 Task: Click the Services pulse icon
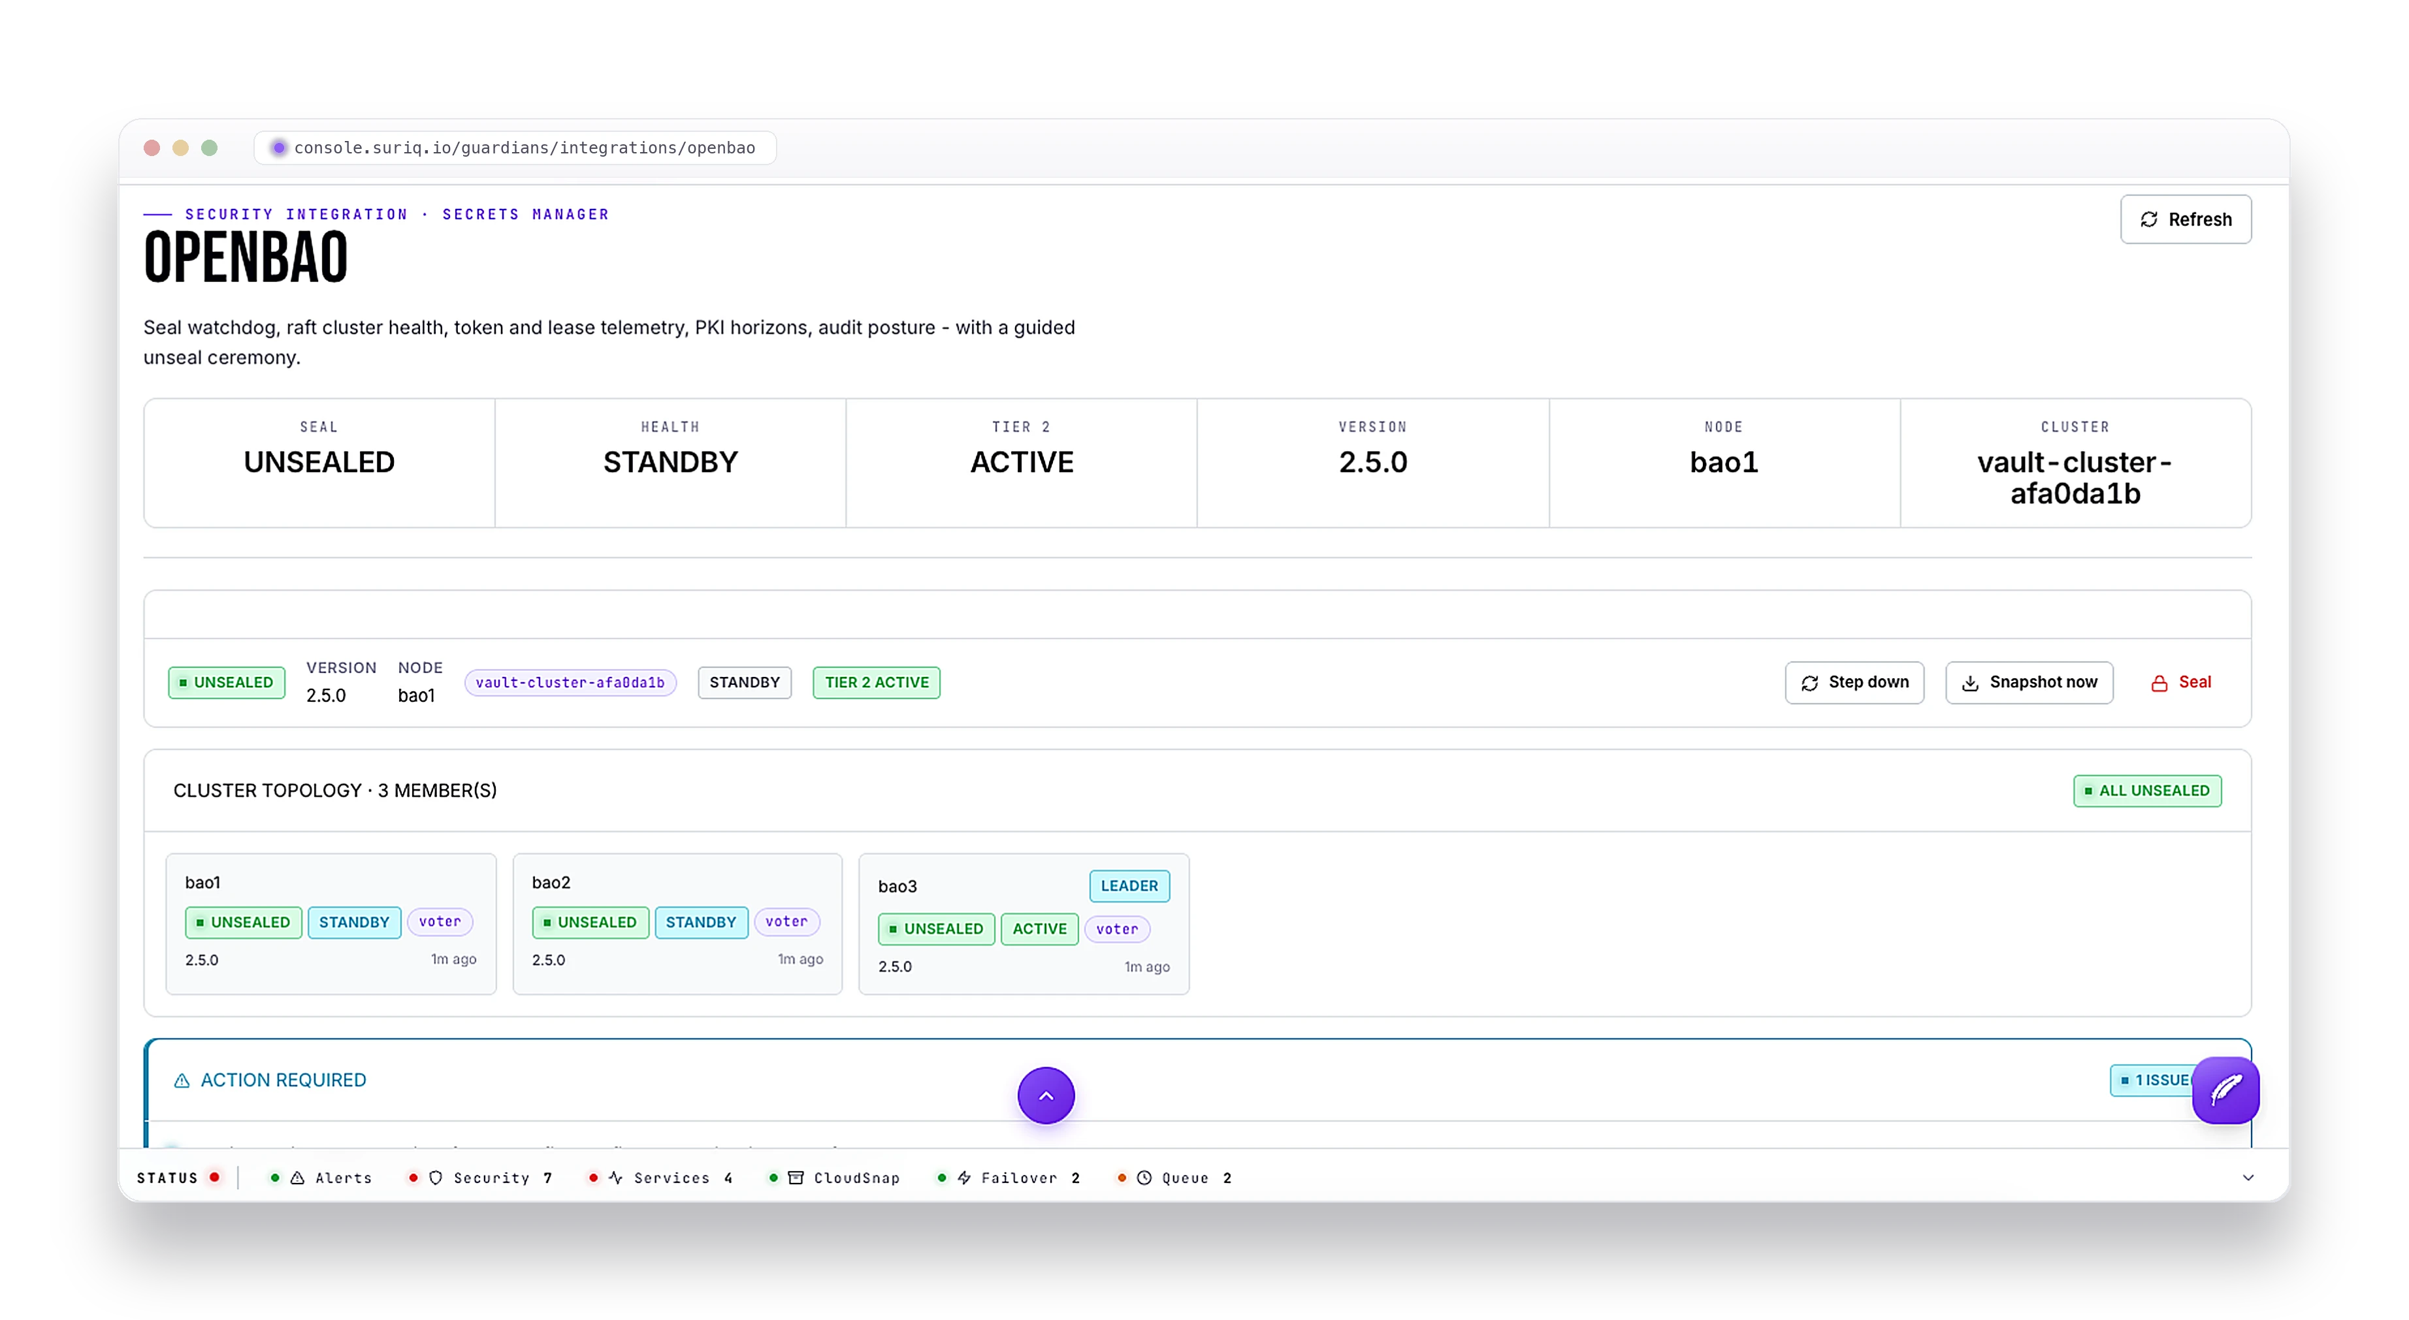tap(615, 1178)
